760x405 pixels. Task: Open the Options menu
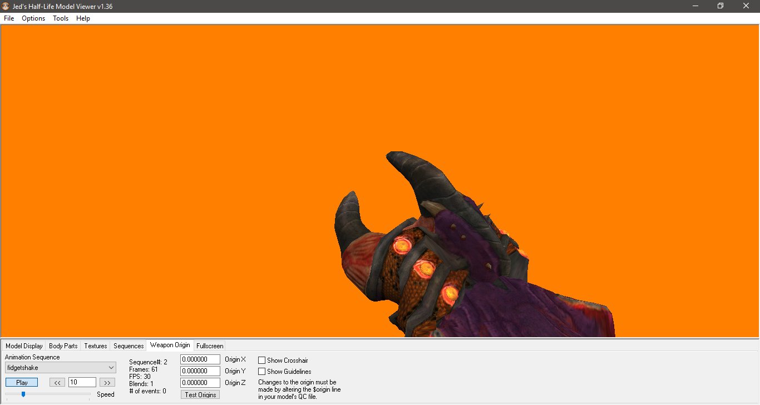pos(33,18)
